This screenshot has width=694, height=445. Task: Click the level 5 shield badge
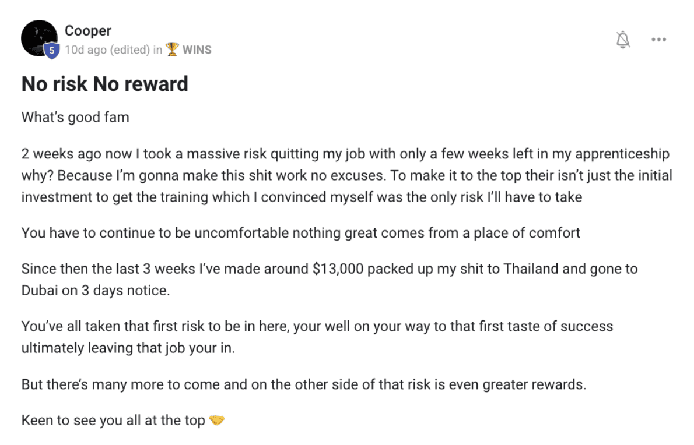(x=52, y=50)
